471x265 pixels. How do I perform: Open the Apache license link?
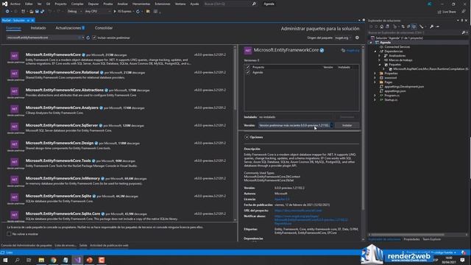[x=282, y=199]
